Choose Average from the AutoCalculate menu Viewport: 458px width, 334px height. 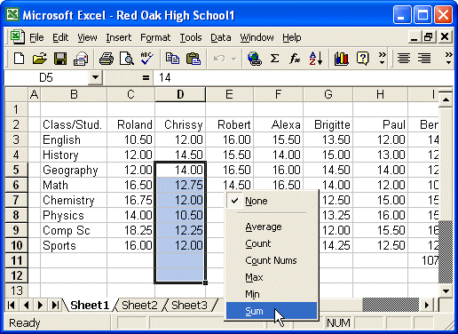[272, 227]
